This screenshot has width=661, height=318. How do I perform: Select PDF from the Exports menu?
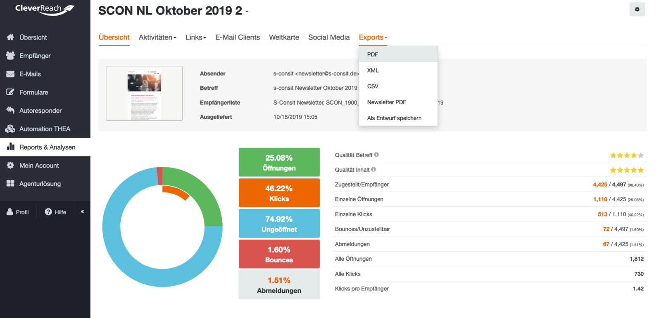(373, 54)
